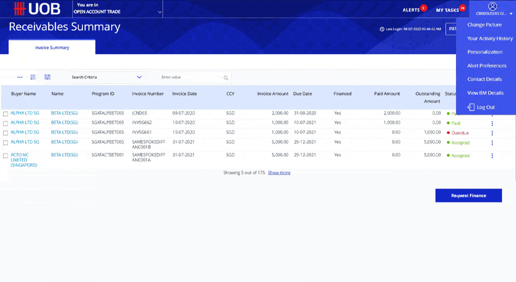
Task: Click the list view icon in toolbar
Action: point(33,77)
